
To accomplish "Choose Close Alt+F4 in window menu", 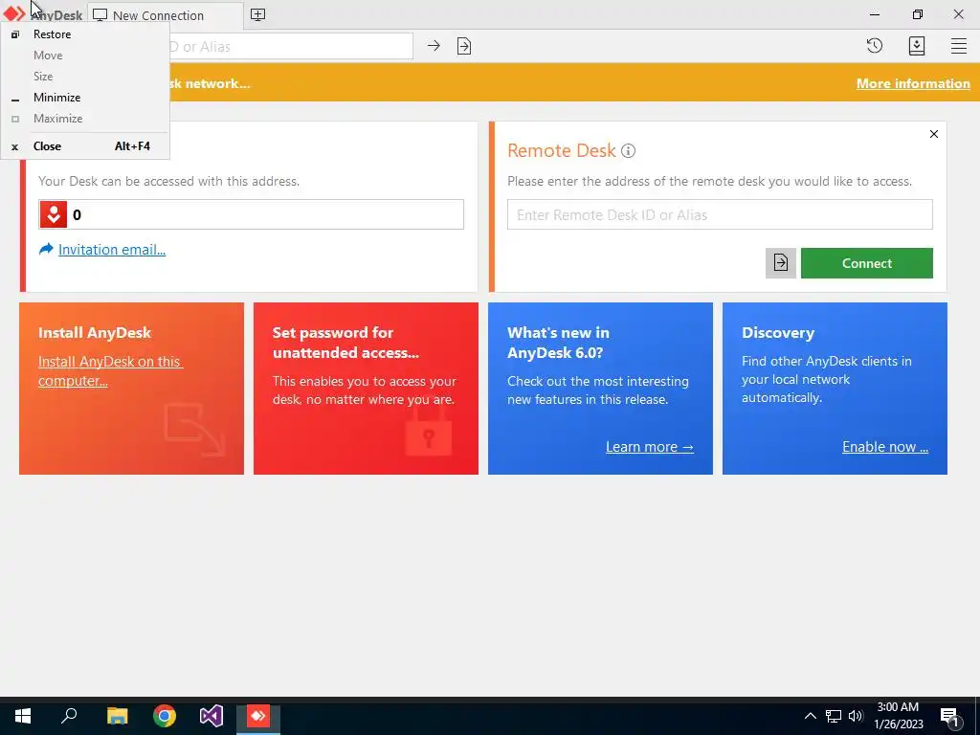I will (85, 146).
